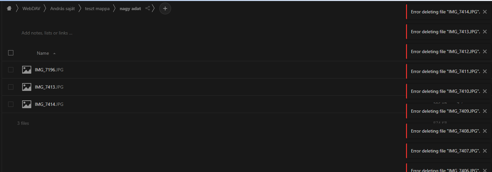Open WebDAV breadcrumb
The image size is (492, 172).
(31, 9)
